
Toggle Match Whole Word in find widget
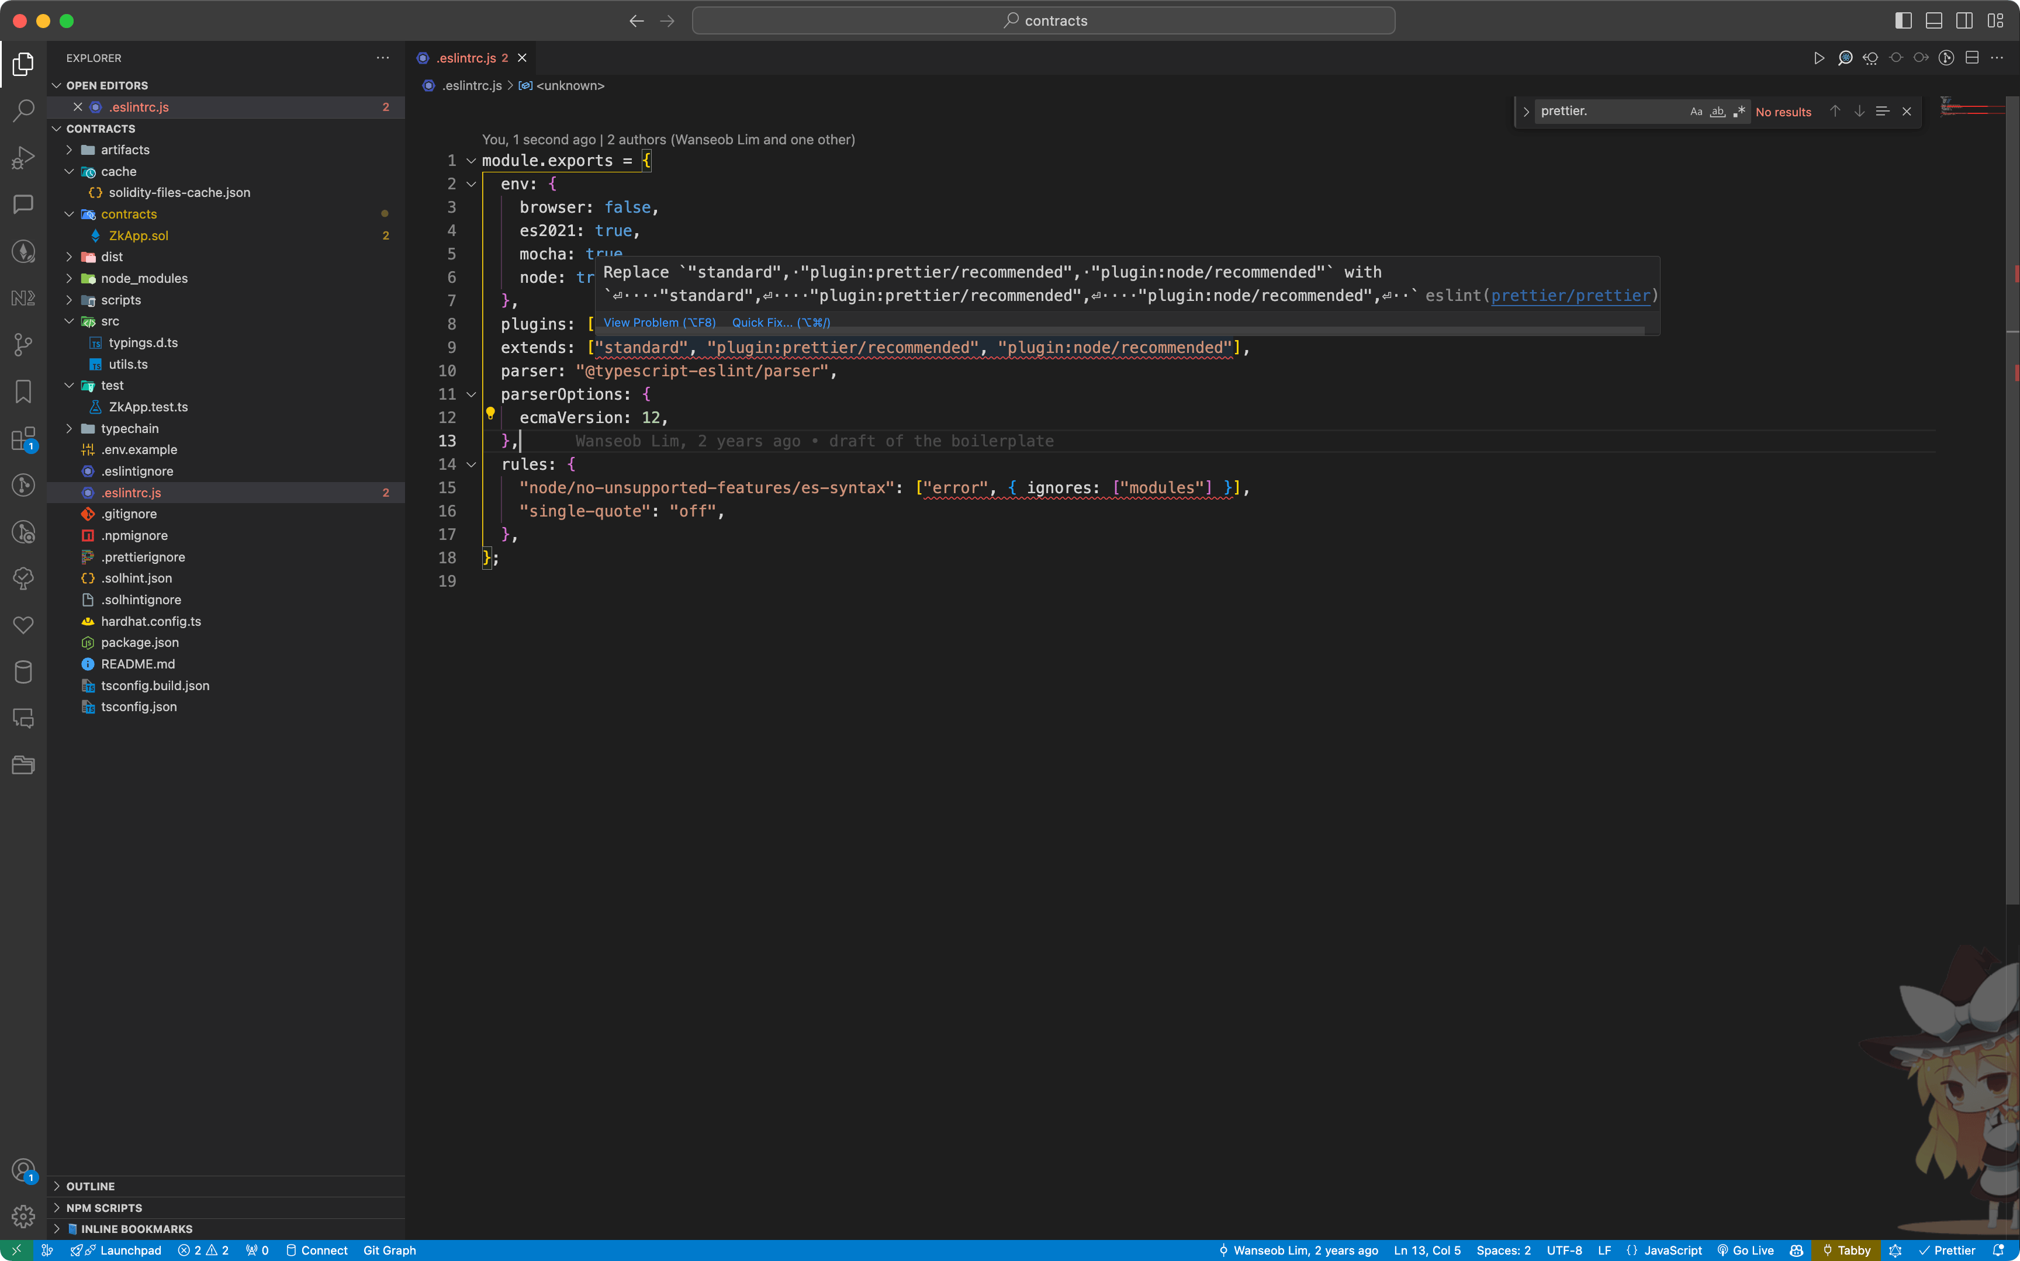tap(1717, 111)
